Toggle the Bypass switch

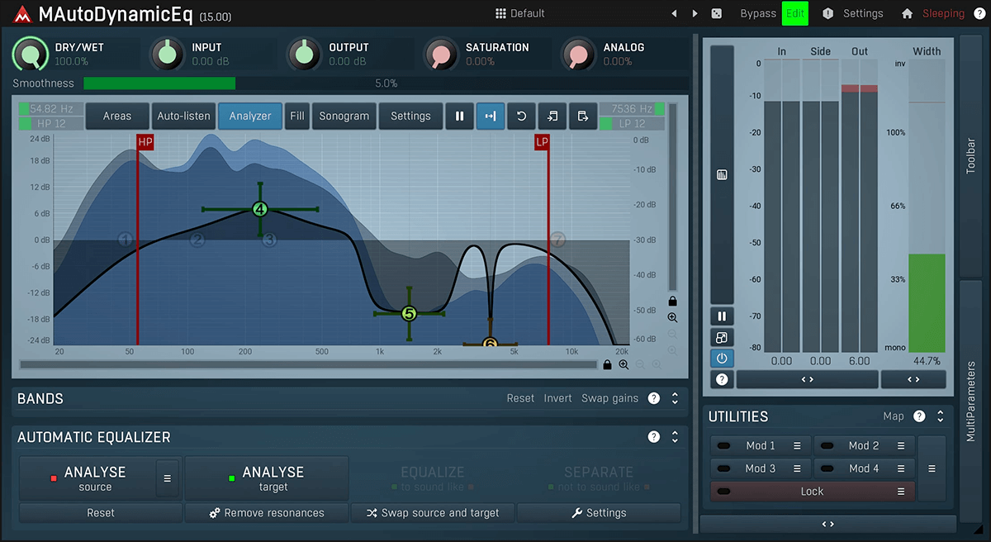pyautogui.click(x=757, y=13)
